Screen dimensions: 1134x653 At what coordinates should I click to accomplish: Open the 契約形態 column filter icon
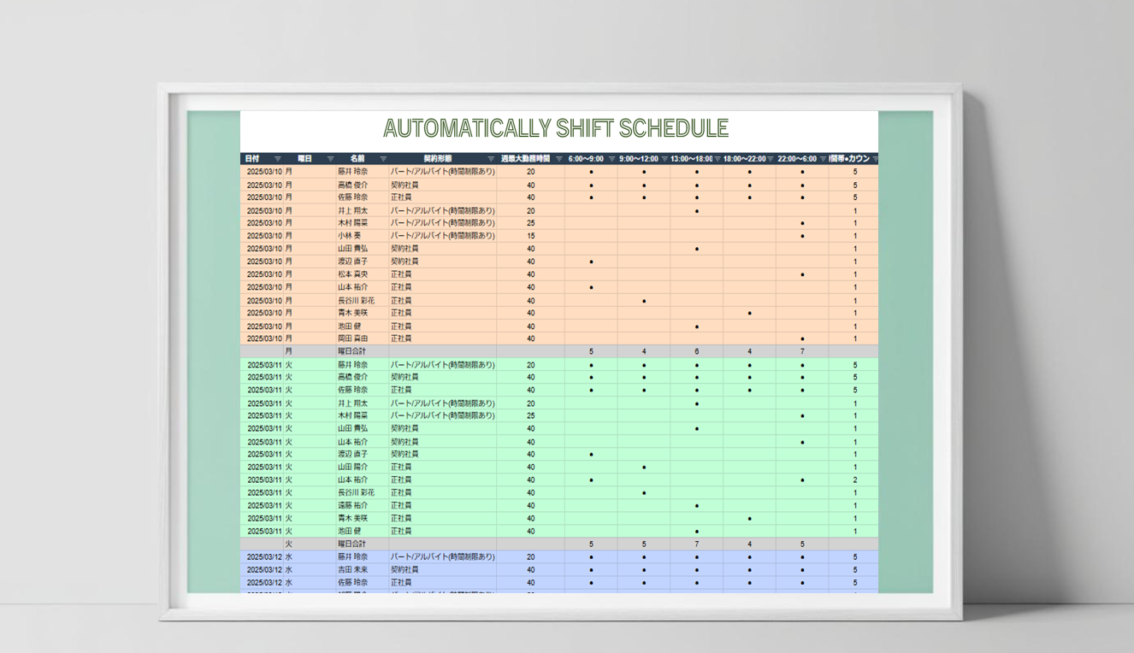(x=491, y=159)
